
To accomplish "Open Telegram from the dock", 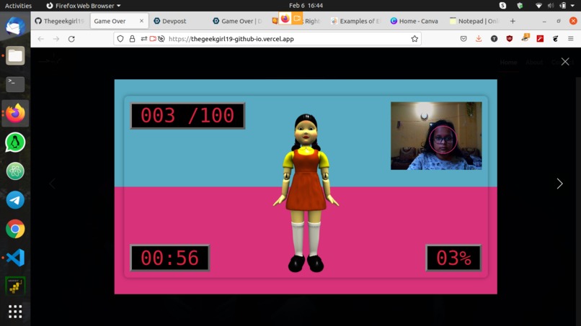I will [x=15, y=200].
